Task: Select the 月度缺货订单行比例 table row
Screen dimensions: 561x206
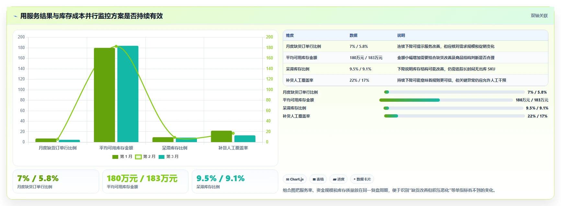Action: (x=416, y=46)
